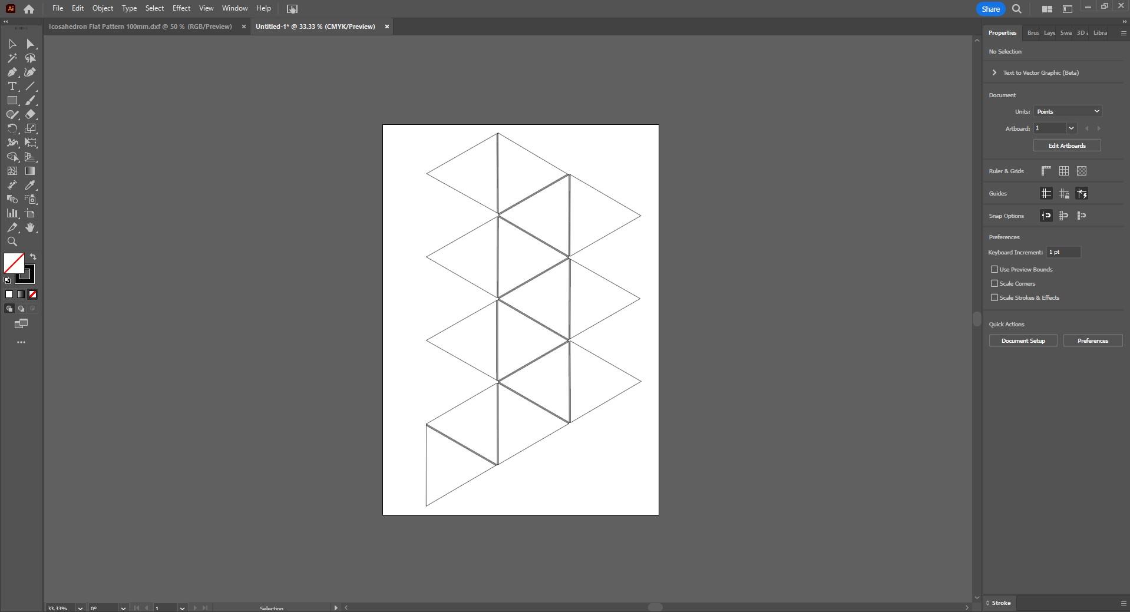Switch to Layers panel tab
The width and height of the screenshot is (1130, 612).
[x=1049, y=33]
